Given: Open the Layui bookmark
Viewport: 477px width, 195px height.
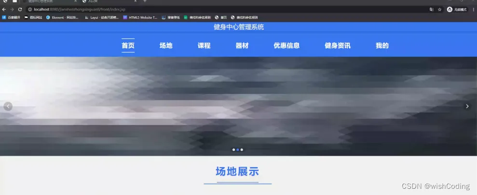Looking at the screenshot, I should [102, 18].
